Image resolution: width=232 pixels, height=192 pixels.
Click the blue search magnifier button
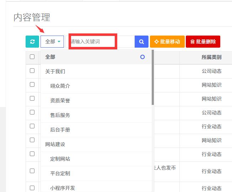pyautogui.click(x=141, y=42)
